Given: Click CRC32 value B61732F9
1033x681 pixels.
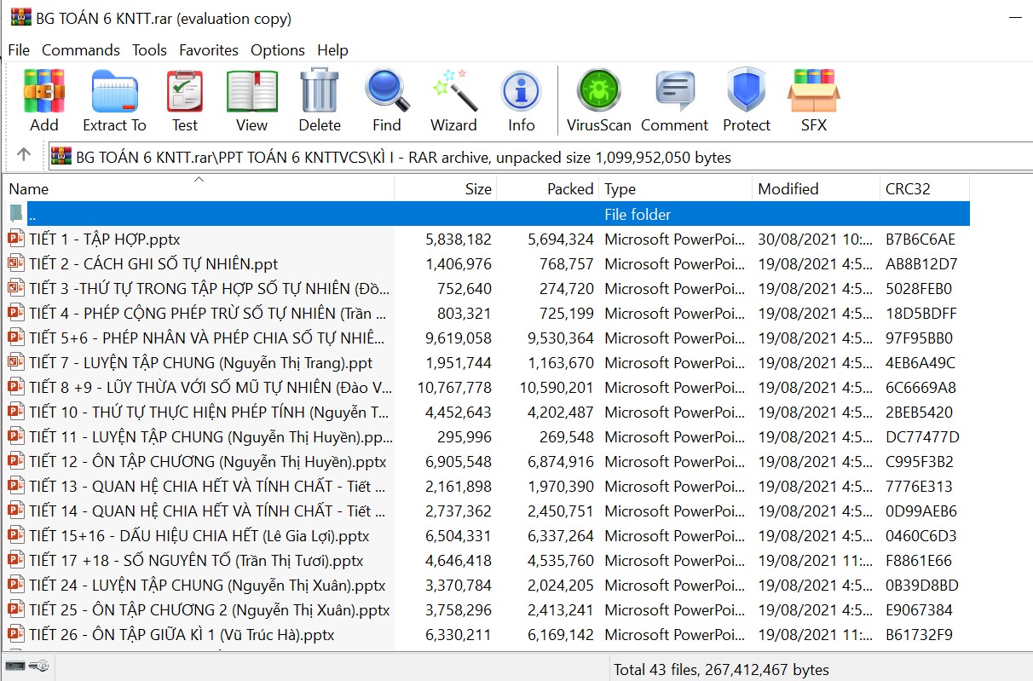Looking at the screenshot, I should coord(919,634).
